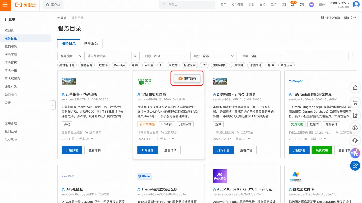This screenshot has width=362, height=203.
Task: Open 服务部署物 in sidebar
Action: pos(12,79)
